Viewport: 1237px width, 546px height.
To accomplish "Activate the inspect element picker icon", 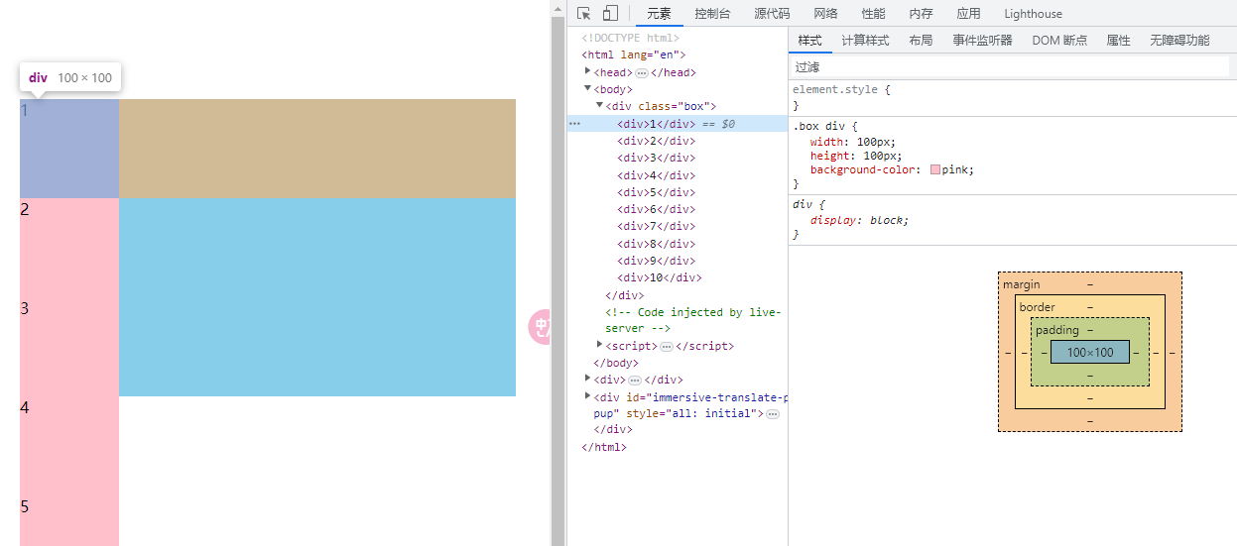I will 584,13.
